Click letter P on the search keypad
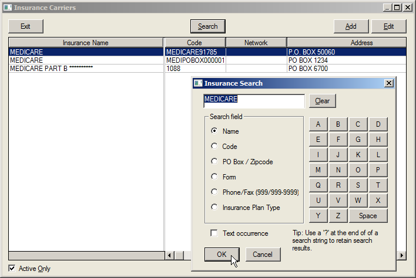Viewport: 416px width, 278px height. (378, 170)
